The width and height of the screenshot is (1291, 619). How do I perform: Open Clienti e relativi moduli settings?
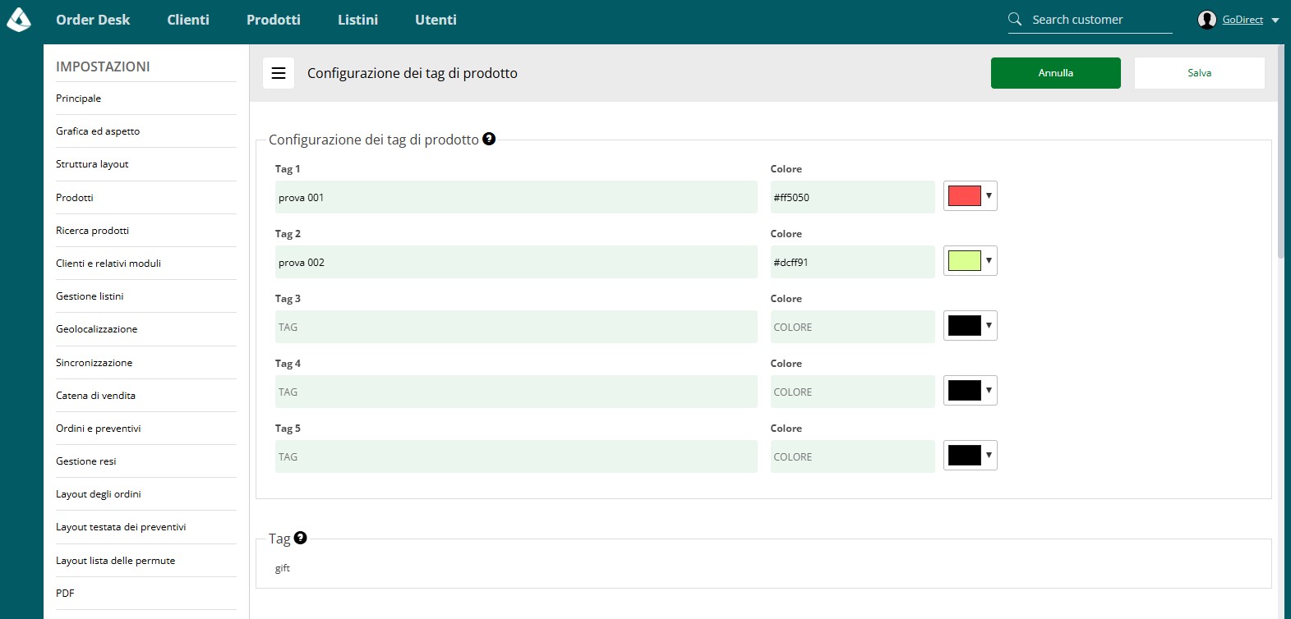tap(146, 264)
